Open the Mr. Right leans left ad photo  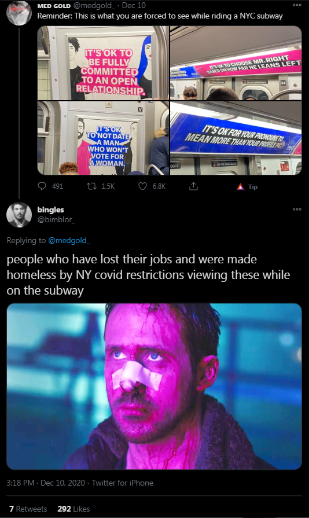[x=236, y=63]
